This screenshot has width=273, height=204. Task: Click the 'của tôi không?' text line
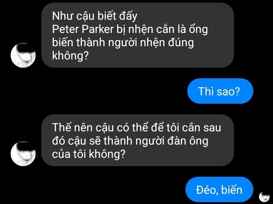click(x=89, y=154)
